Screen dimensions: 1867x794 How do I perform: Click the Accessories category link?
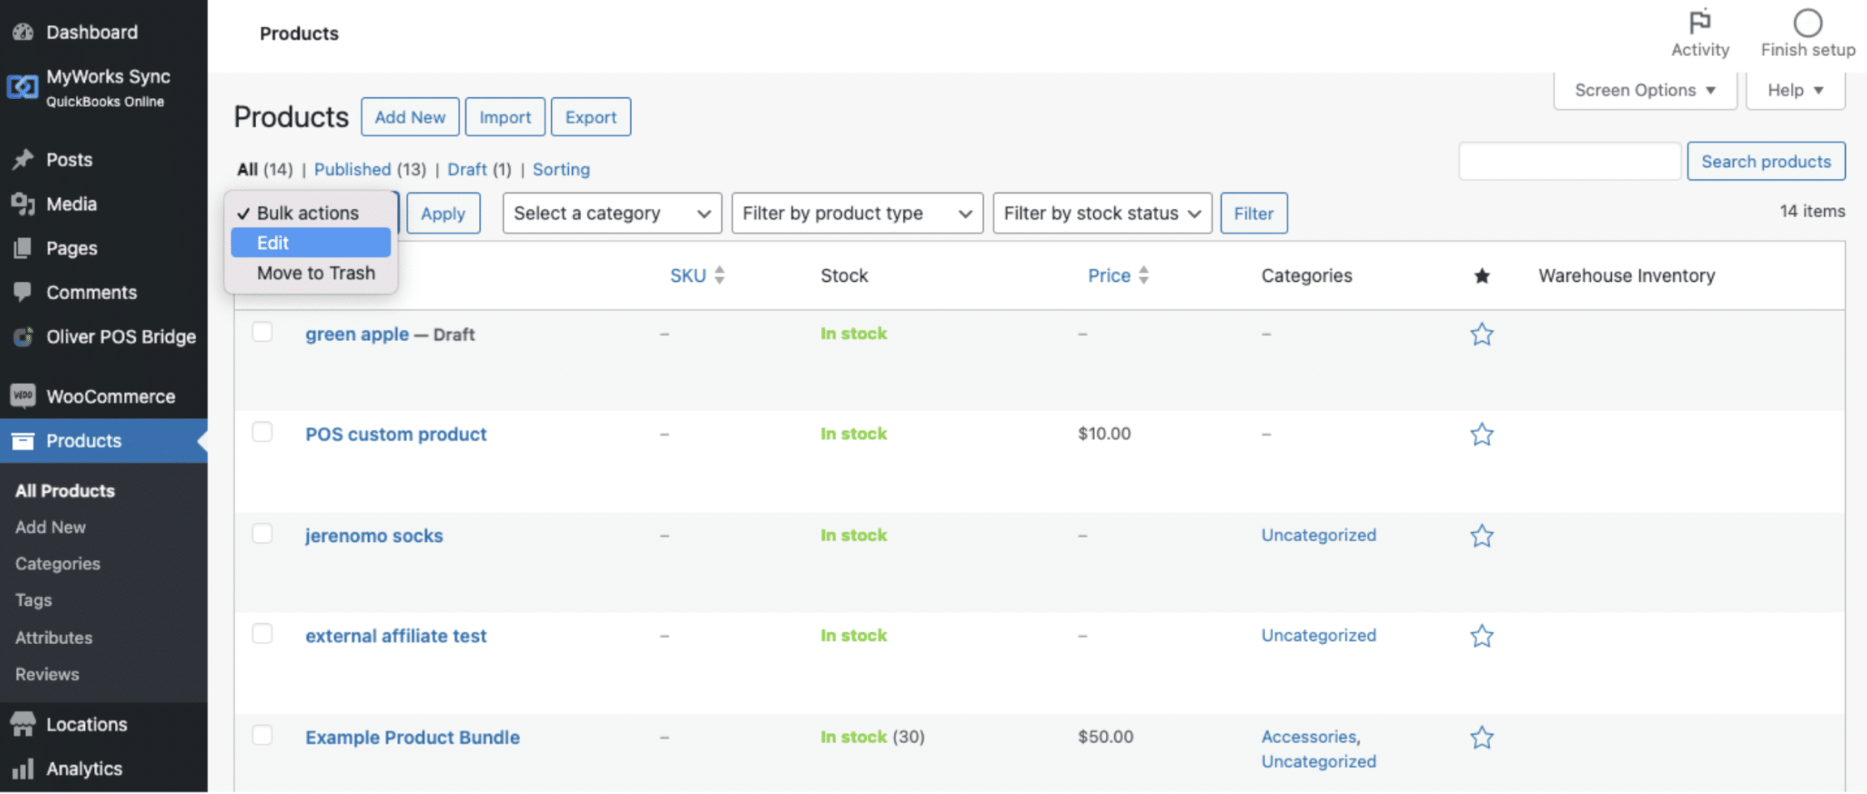[x=1309, y=736]
